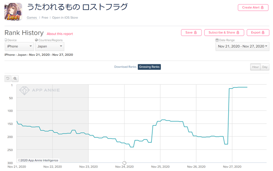Select the Grossing Ranks tab
This screenshot has height=171, width=273.
[149, 67]
